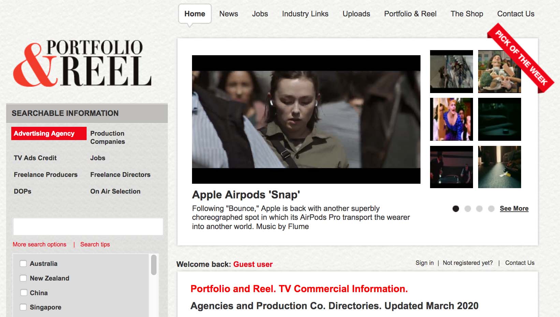Switch to the second carousel dot
The height and width of the screenshot is (317, 560).
tap(468, 209)
